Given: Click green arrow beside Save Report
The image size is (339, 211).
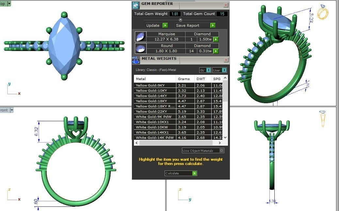Looking at the screenshot, I should (213, 25).
